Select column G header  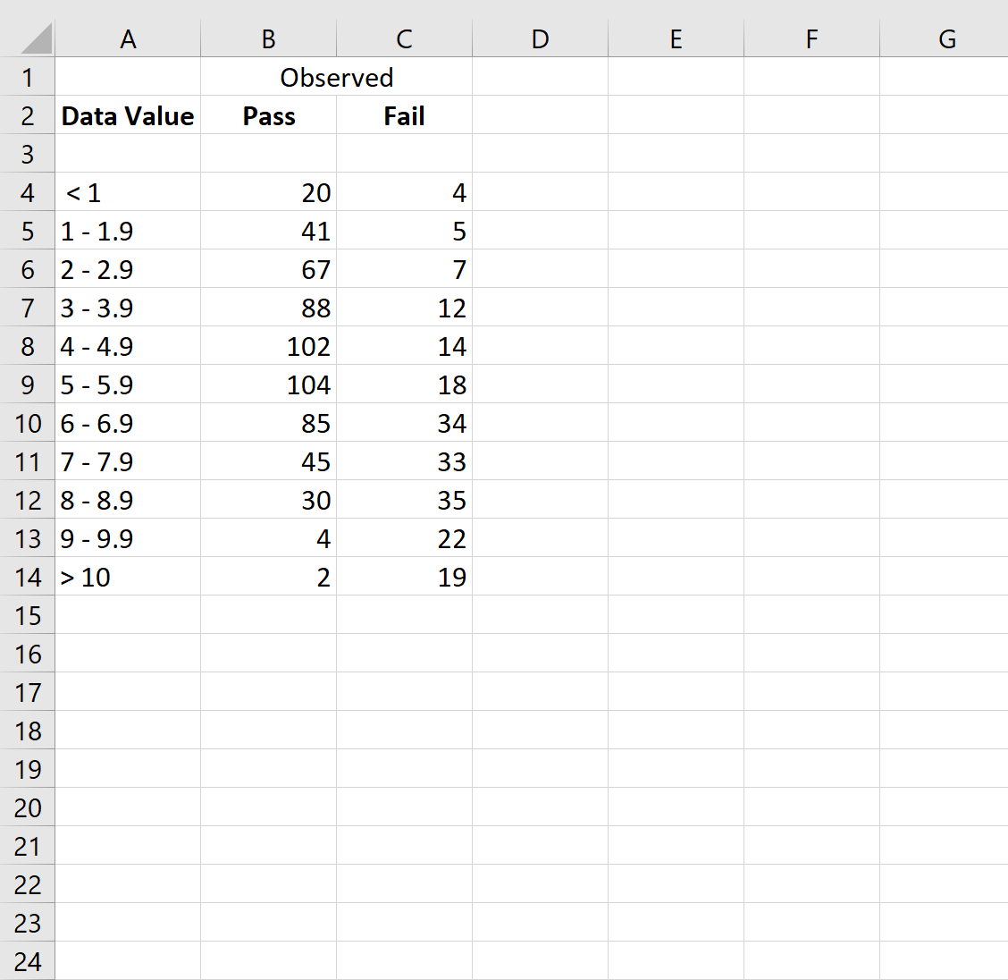pos(945,38)
